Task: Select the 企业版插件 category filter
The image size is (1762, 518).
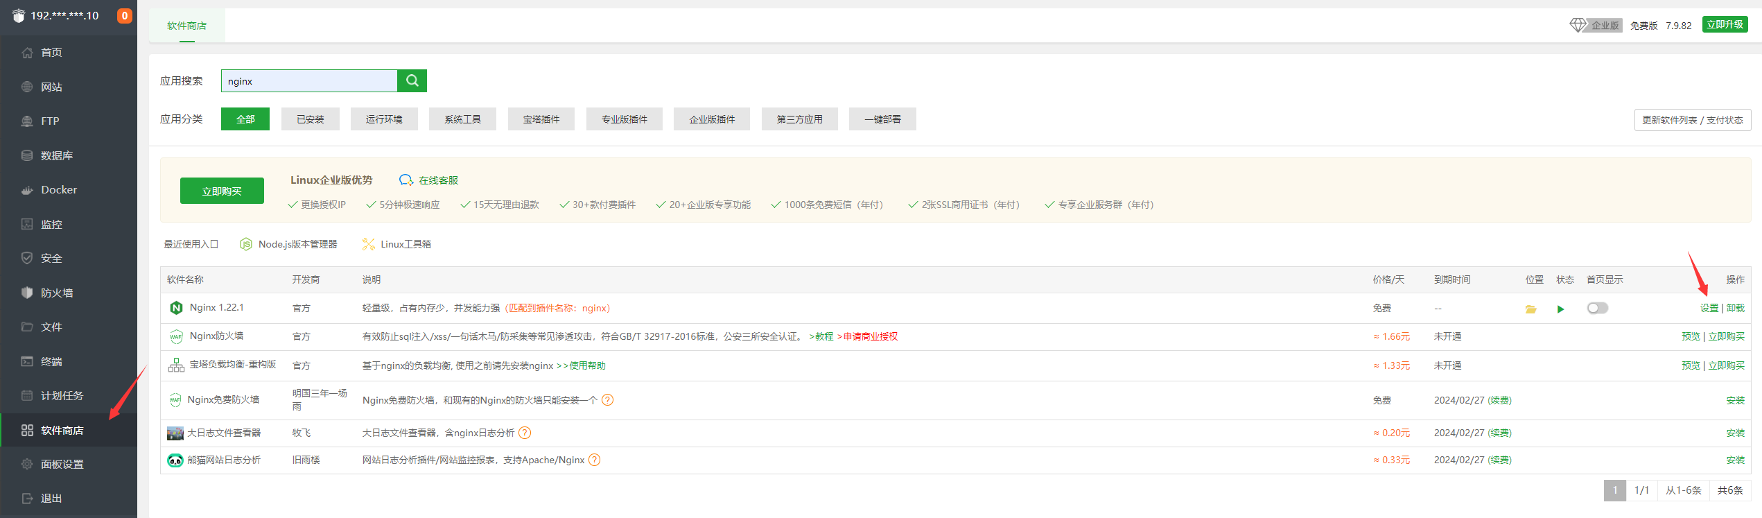Action: click(x=712, y=119)
